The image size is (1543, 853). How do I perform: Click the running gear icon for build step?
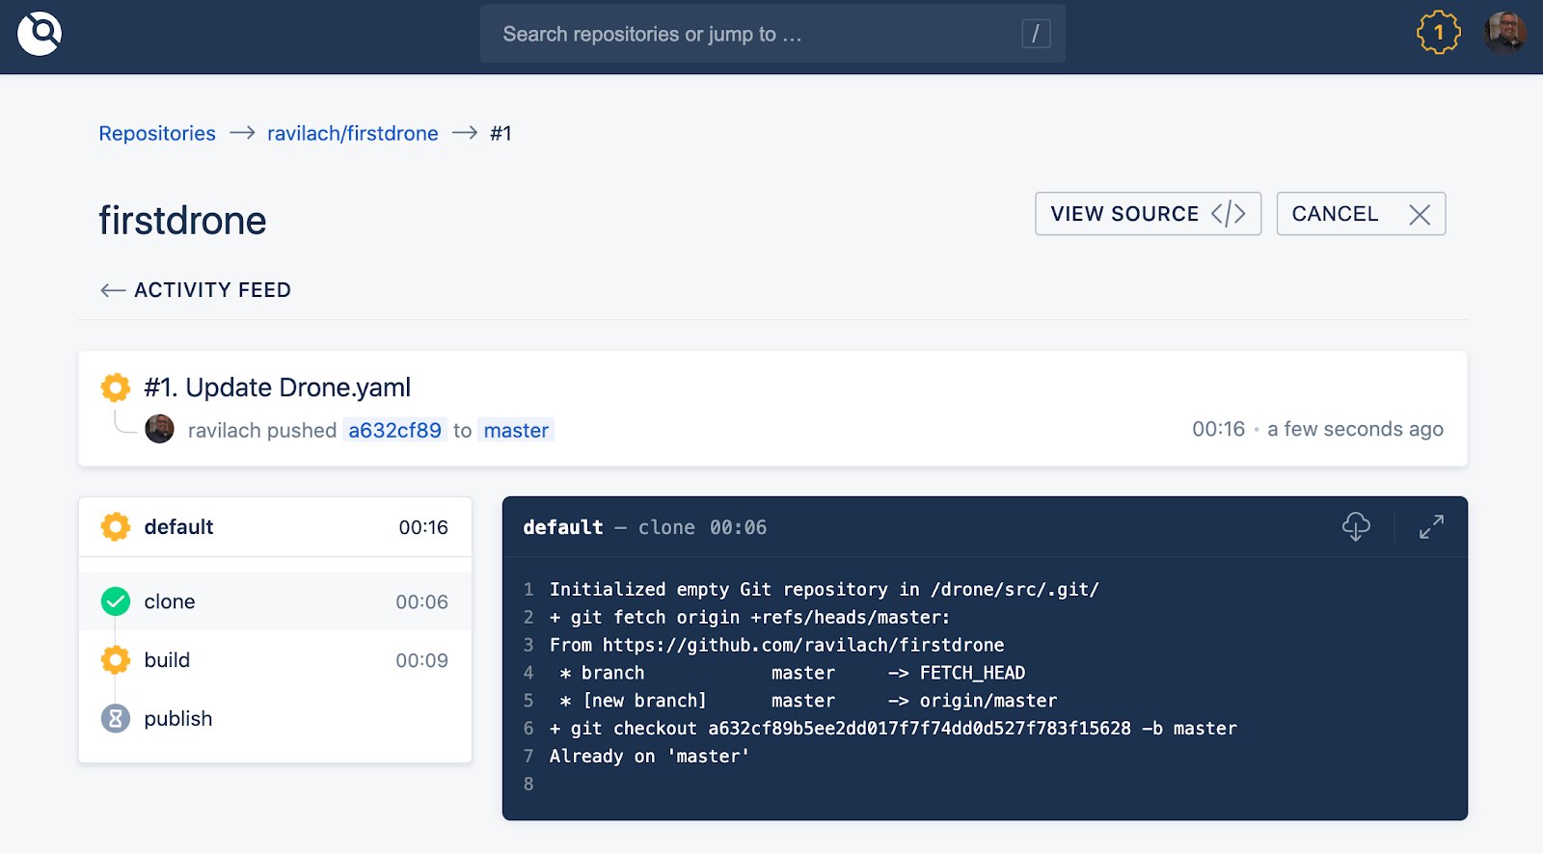coord(116,660)
